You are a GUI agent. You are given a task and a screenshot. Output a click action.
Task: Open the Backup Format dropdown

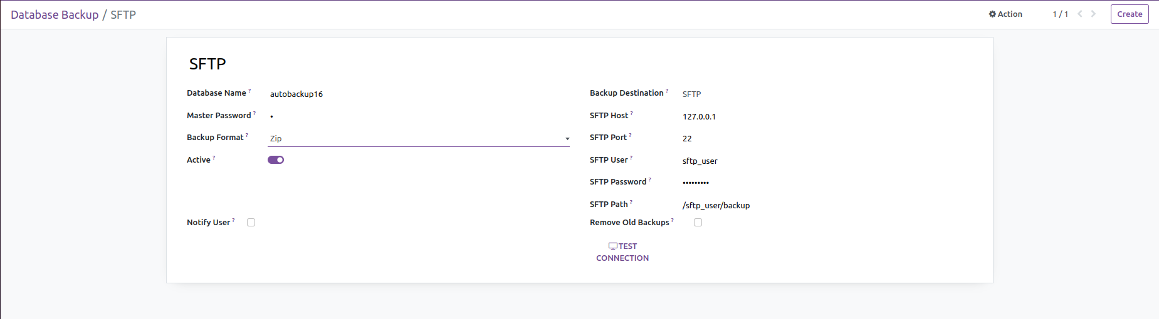click(x=418, y=139)
